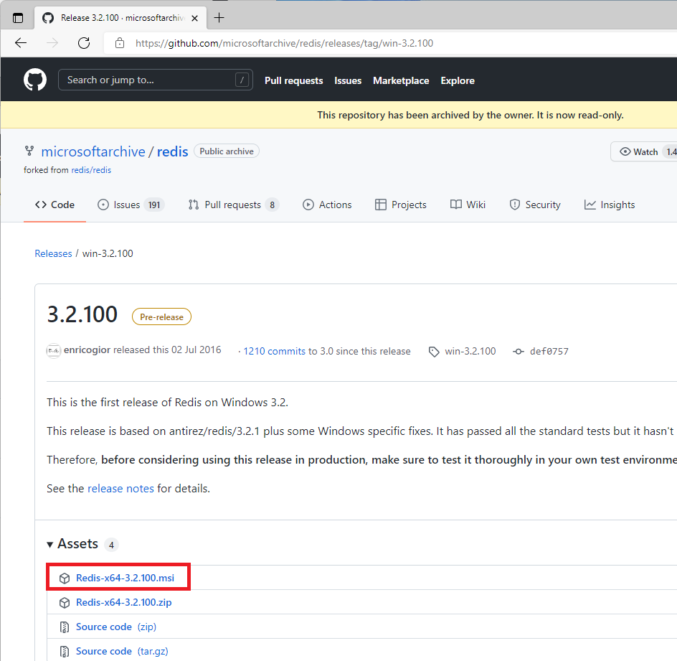Viewport: 677px width, 661px height.
Task: Download Source code (zip)
Action: pyautogui.click(x=115, y=627)
